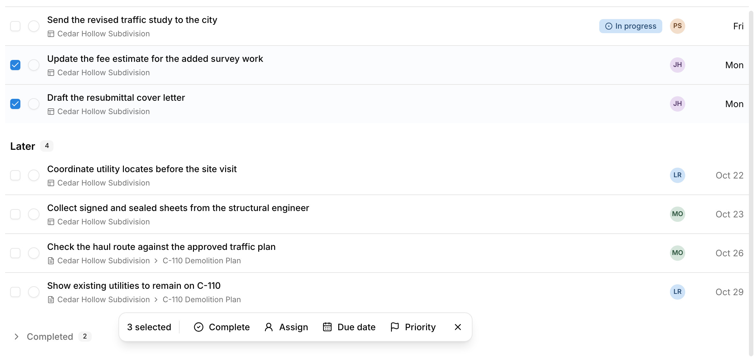Open MO avatar on haul route task
The image size is (754, 357).
[x=678, y=253]
